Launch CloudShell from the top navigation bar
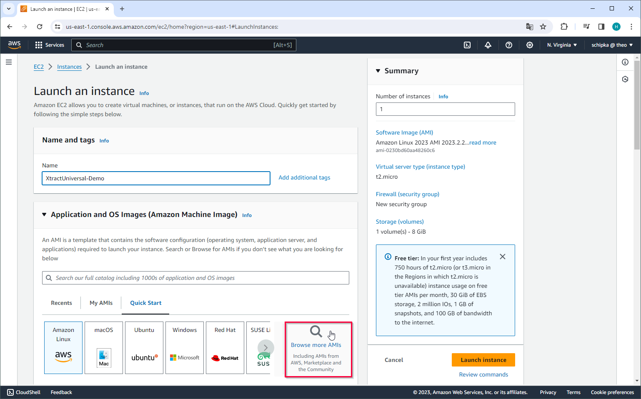 [467, 45]
